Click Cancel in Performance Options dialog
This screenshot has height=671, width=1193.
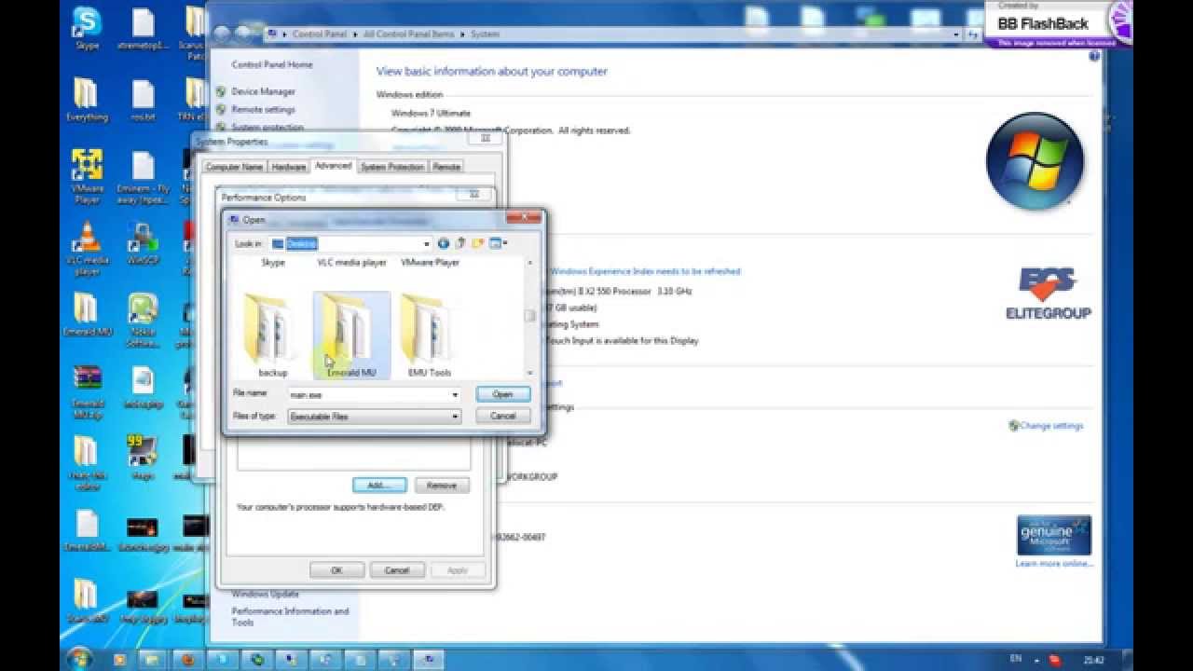click(x=397, y=569)
